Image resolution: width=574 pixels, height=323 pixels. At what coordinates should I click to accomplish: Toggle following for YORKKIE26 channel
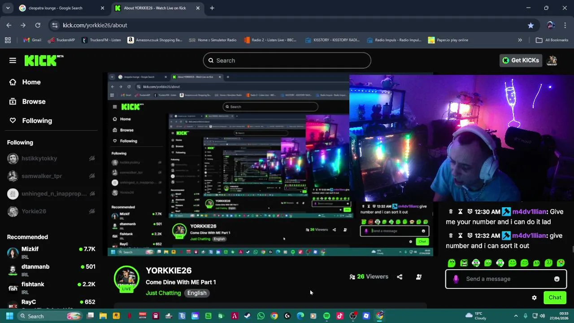(x=419, y=277)
